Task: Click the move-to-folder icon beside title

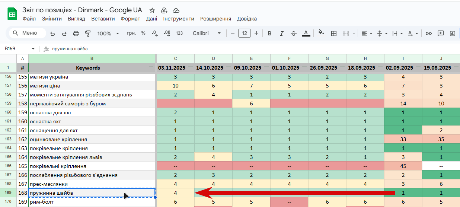Action: tap(164, 10)
